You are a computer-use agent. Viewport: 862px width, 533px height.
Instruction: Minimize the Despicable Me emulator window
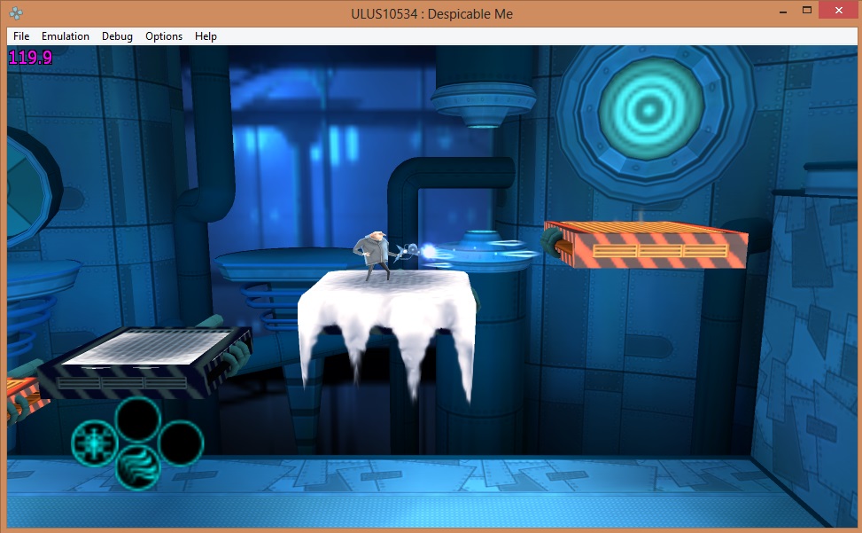[x=782, y=12]
